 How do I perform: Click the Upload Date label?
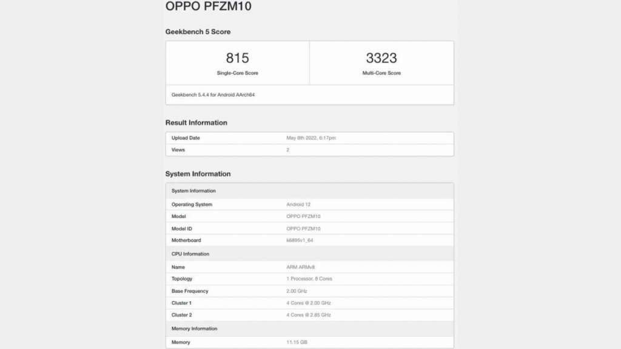click(x=186, y=138)
